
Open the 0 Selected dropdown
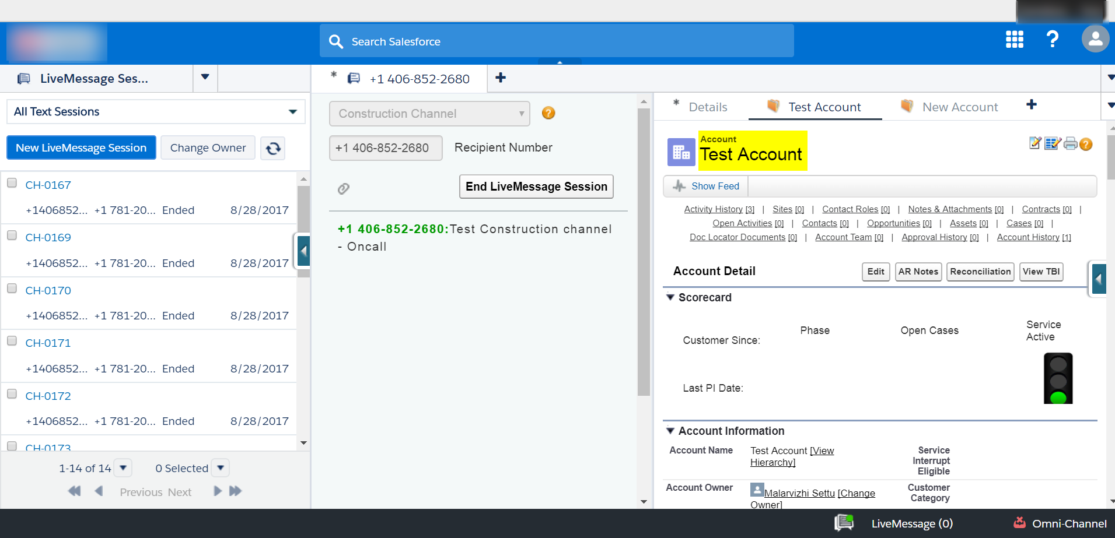[x=221, y=467]
